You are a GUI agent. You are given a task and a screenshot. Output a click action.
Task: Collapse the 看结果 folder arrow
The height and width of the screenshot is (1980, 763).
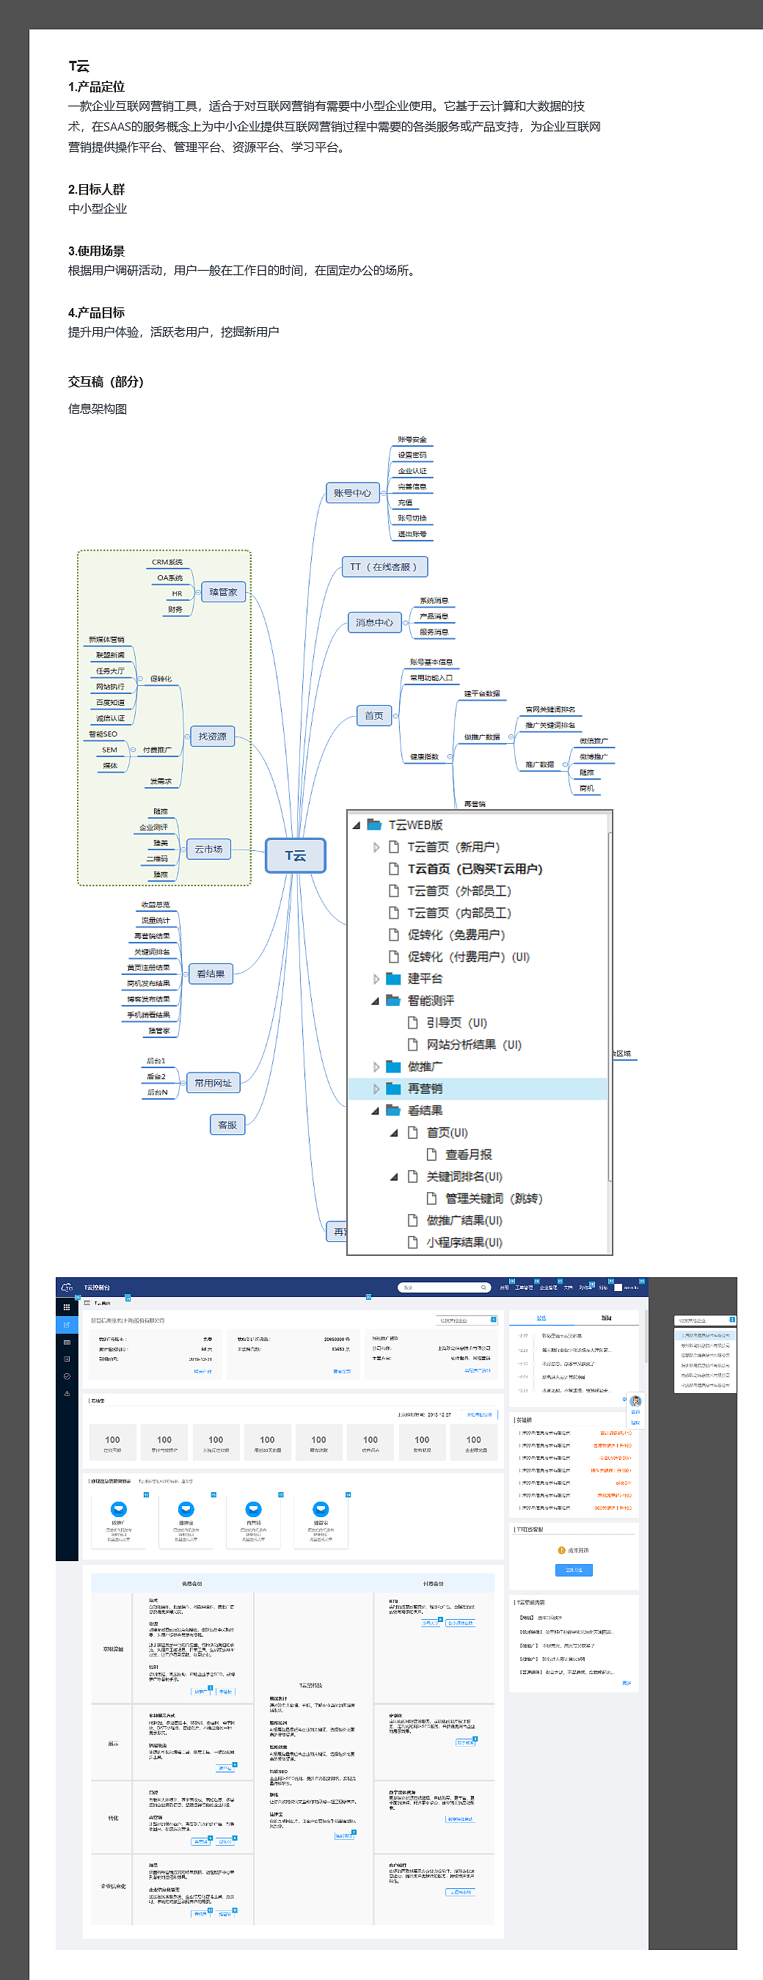(376, 1111)
